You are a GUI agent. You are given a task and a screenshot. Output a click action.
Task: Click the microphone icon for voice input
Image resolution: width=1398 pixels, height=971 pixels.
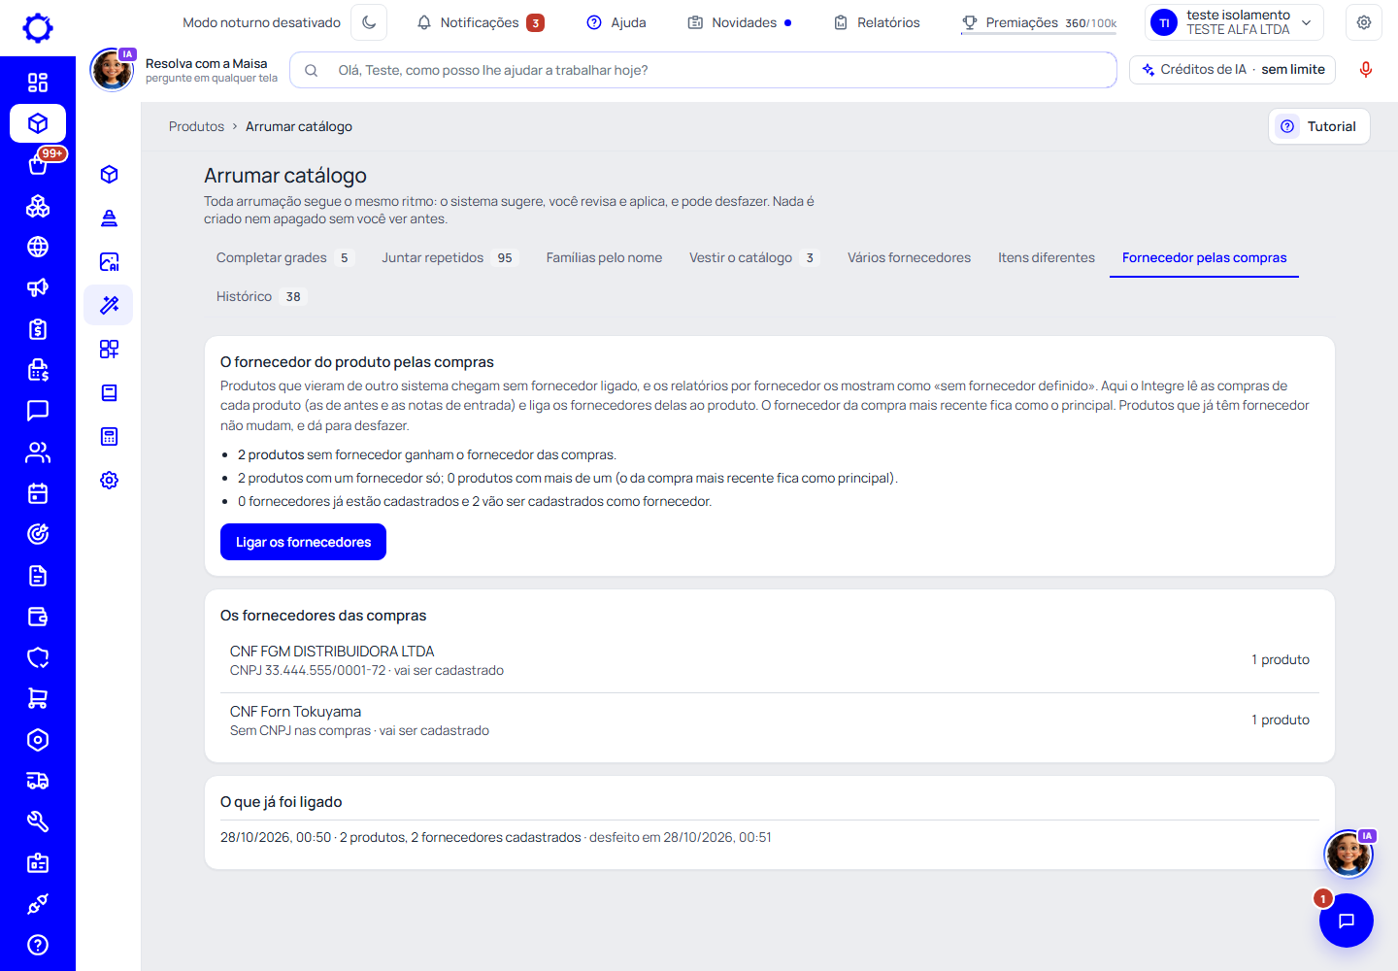coord(1366,70)
